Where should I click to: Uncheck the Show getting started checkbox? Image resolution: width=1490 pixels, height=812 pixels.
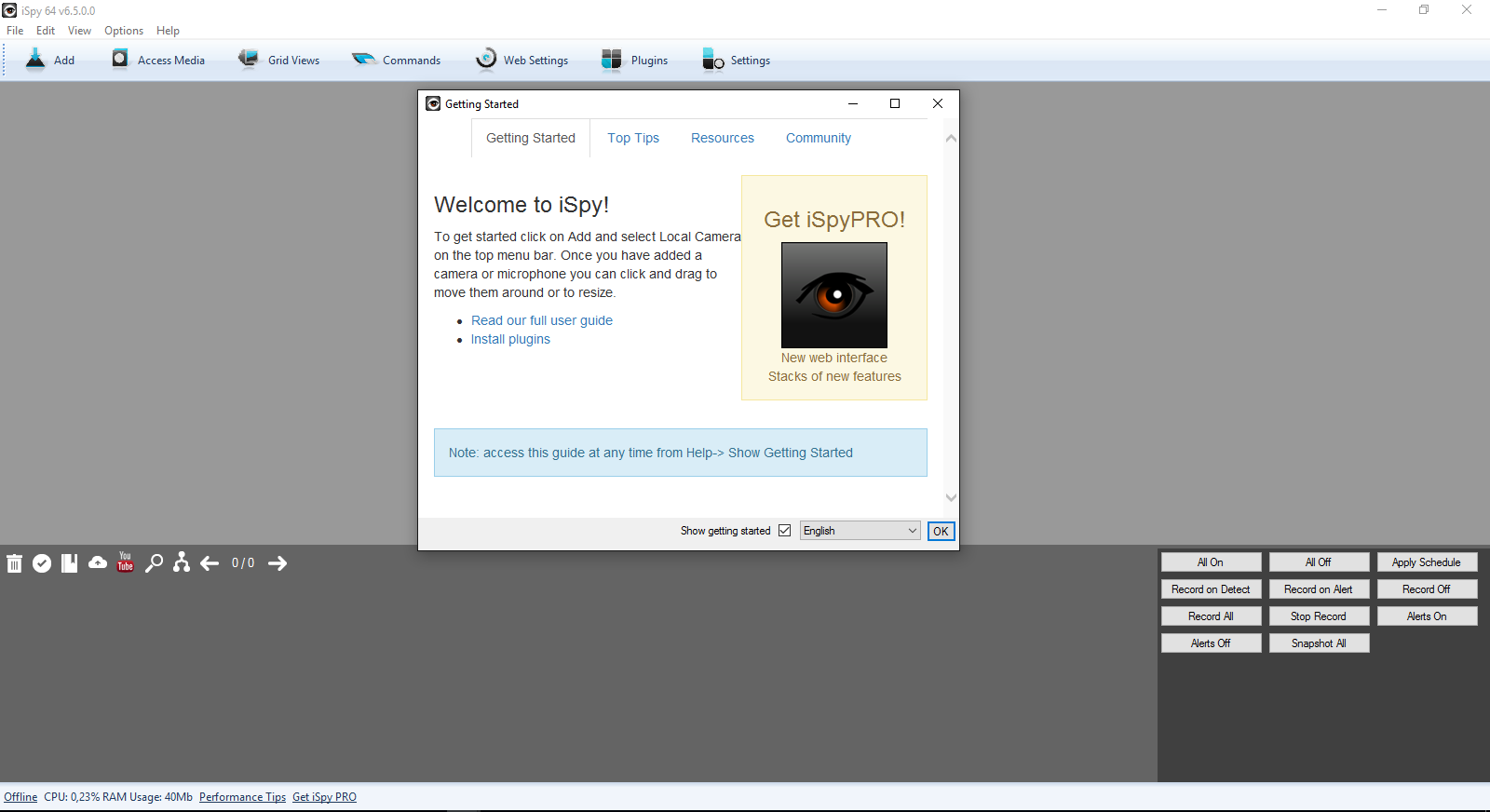tap(784, 531)
